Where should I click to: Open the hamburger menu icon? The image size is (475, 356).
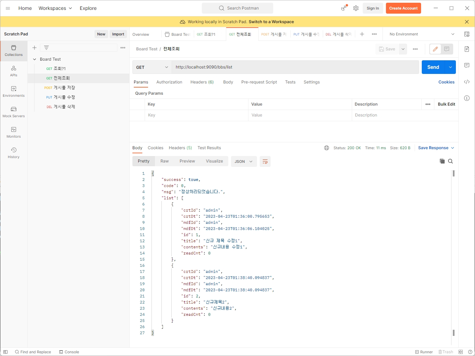coord(8,8)
